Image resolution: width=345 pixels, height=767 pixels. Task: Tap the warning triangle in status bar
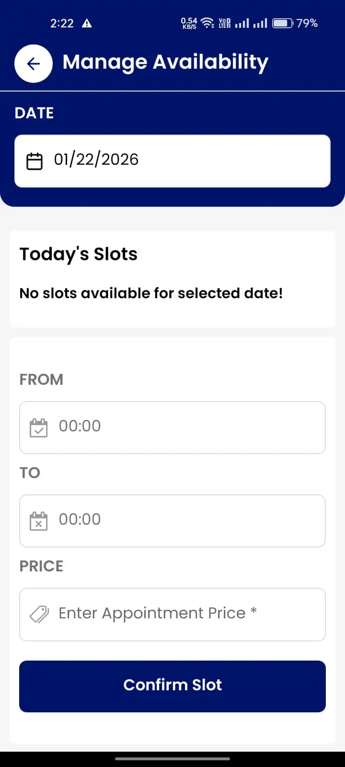pos(87,23)
